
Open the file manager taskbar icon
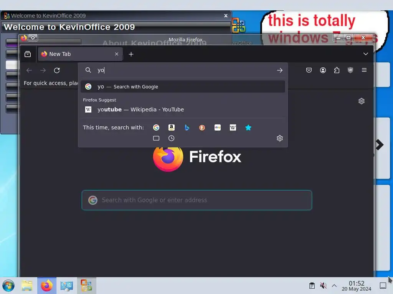(27, 286)
